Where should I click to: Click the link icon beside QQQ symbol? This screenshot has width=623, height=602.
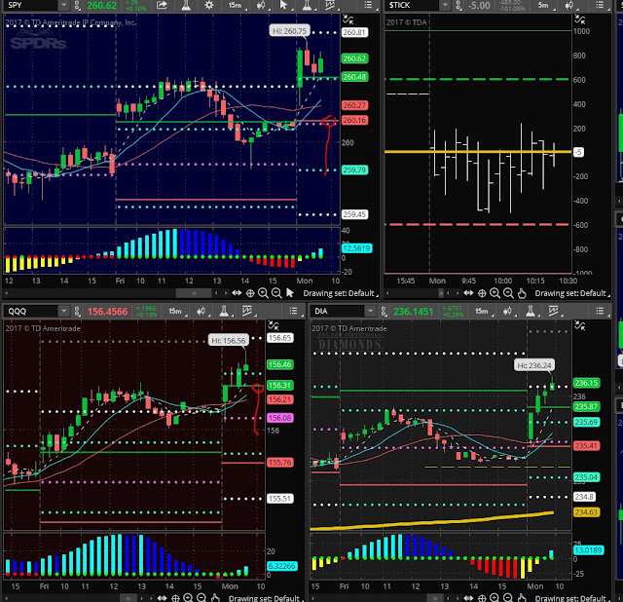(77, 312)
